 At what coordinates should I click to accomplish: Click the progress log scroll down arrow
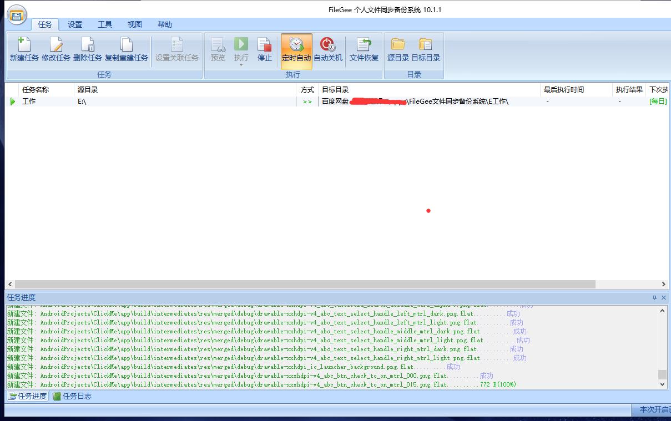point(663,384)
